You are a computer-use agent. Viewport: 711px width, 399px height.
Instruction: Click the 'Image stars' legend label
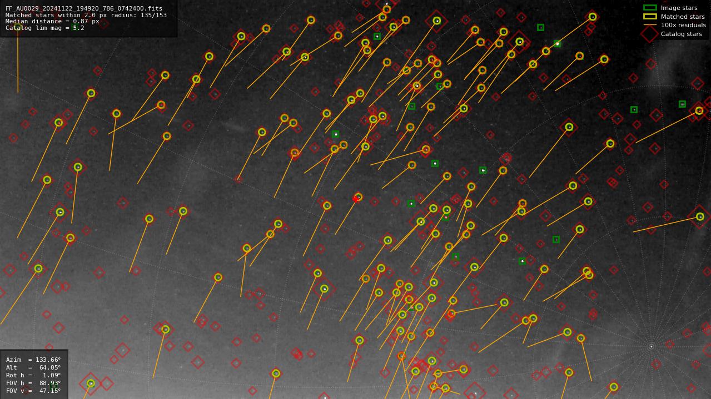[x=679, y=8]
